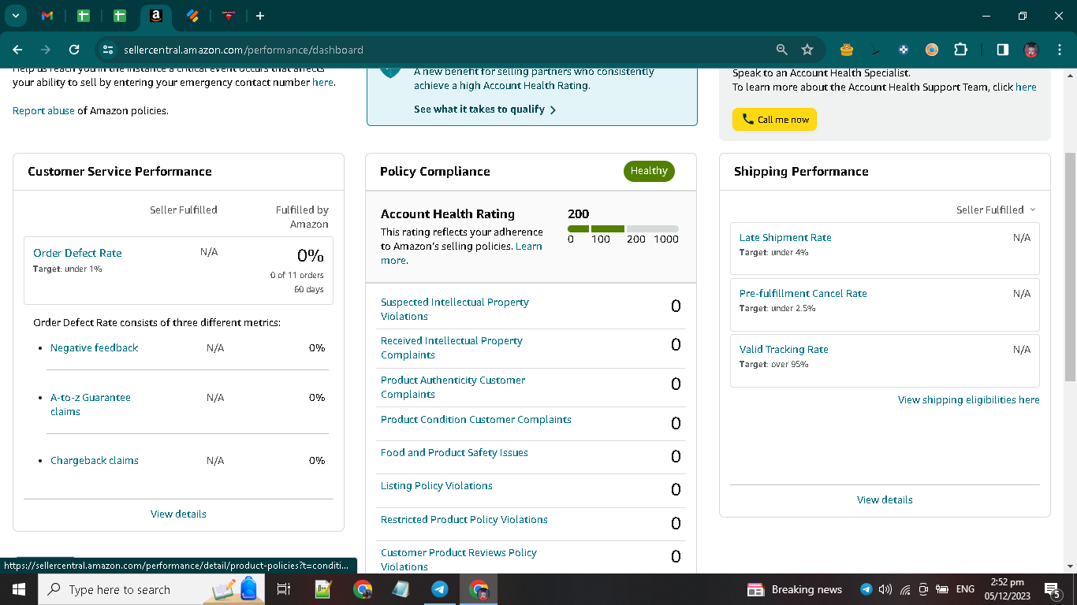This screenshot has height=605, width=1077.
Task: Open Telegram from the taskbar
Action: [x=440, y=589]
